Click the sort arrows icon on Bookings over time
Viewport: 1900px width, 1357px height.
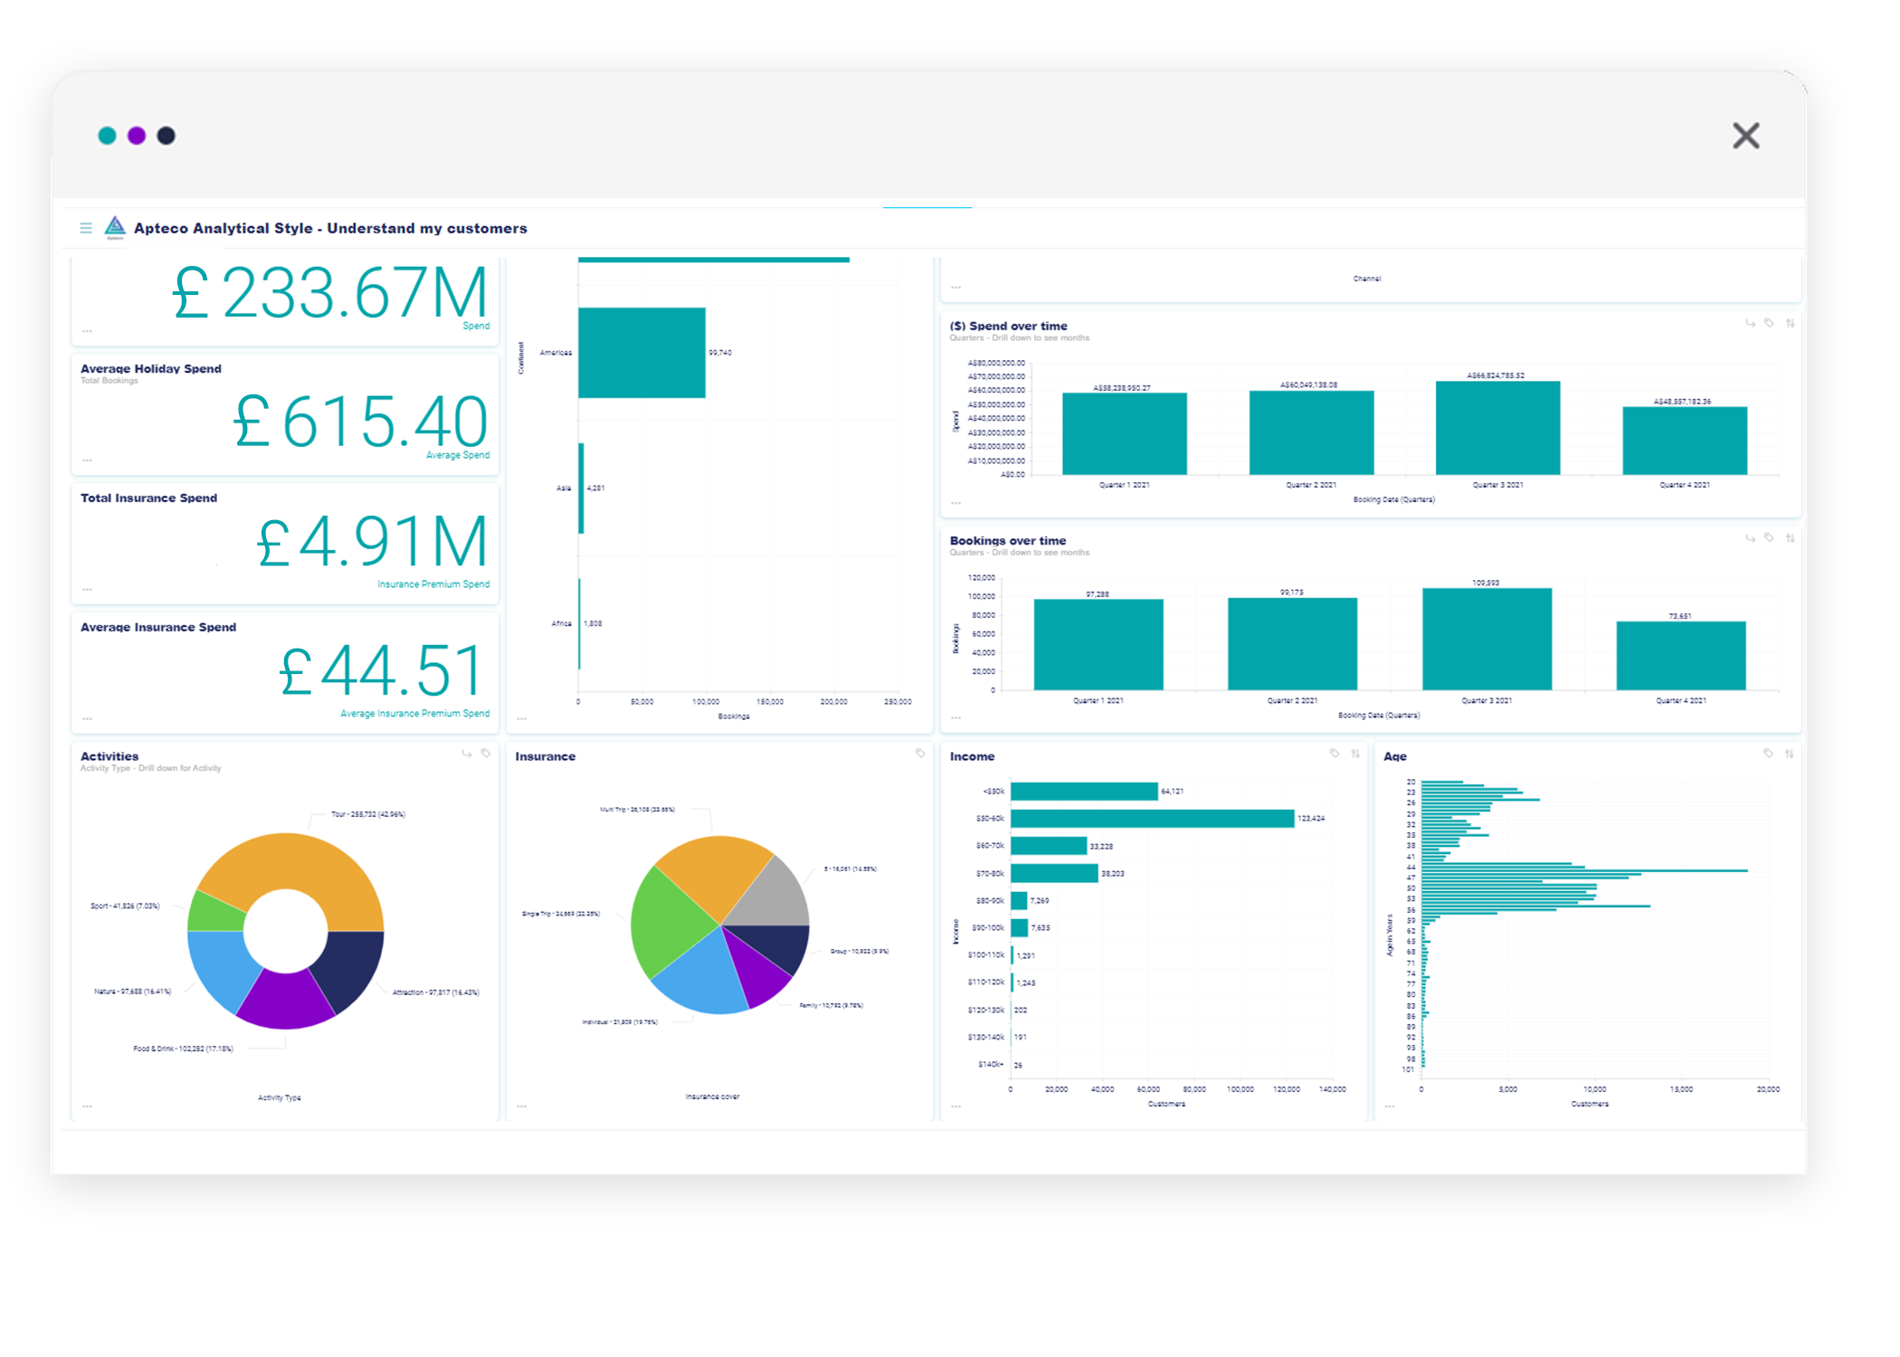pos(1792,538)
